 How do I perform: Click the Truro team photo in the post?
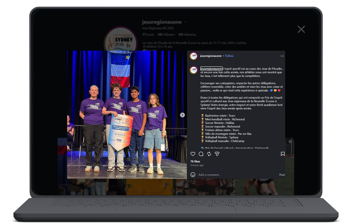127,115
